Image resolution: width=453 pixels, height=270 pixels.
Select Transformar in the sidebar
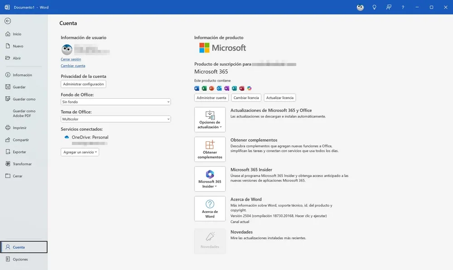[24, 164]
